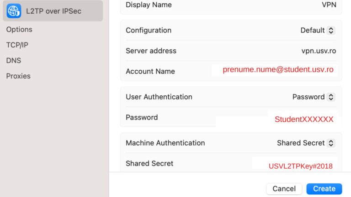Go to the DNS section

(x=14, y=61)
